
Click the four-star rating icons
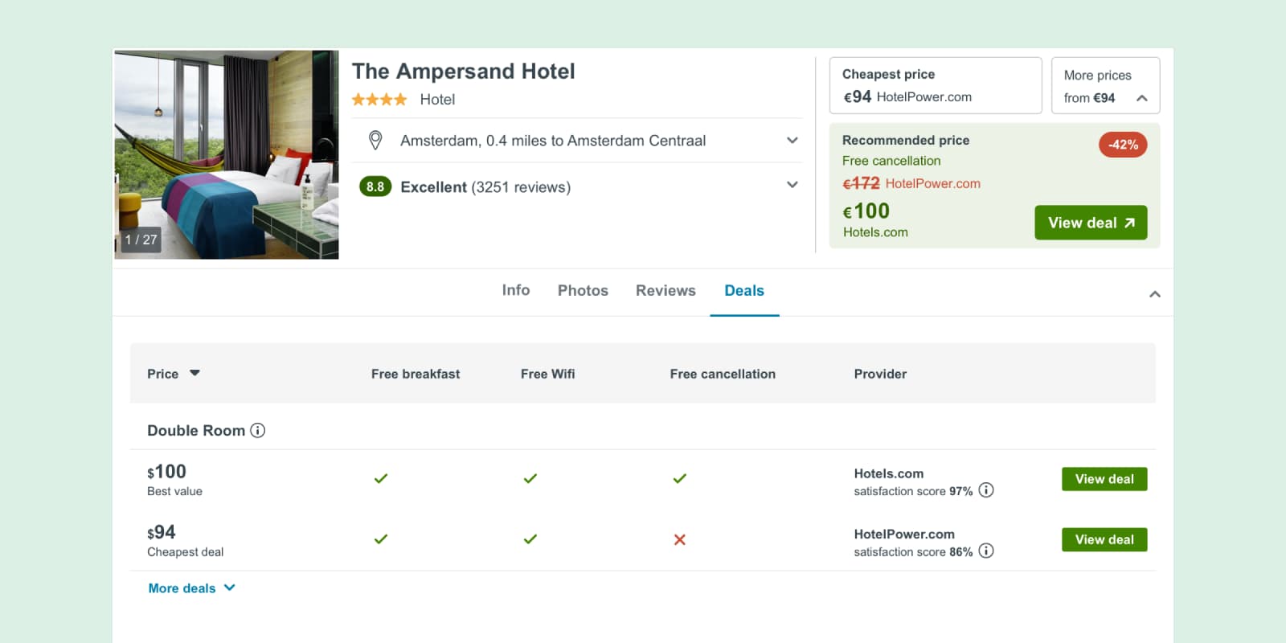[379, 100]
